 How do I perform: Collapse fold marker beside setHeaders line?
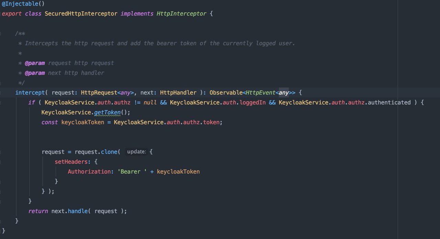coord(1,162)
